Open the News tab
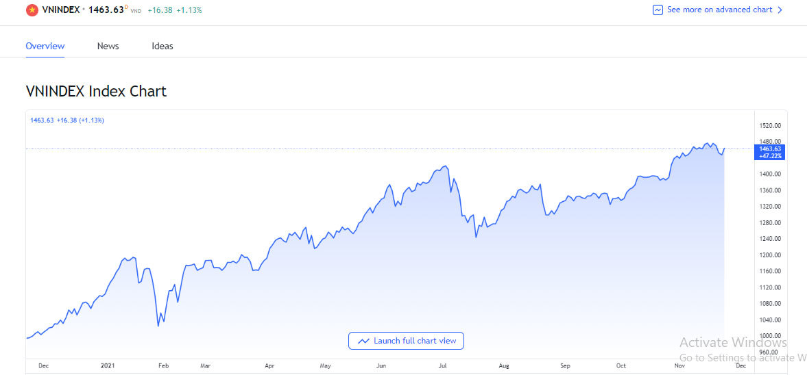This screenshot has height=375, width=807. pyautogui.click(x=108, y=46)
